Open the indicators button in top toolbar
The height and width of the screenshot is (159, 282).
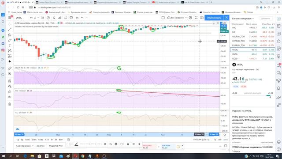tap(54, 18)
